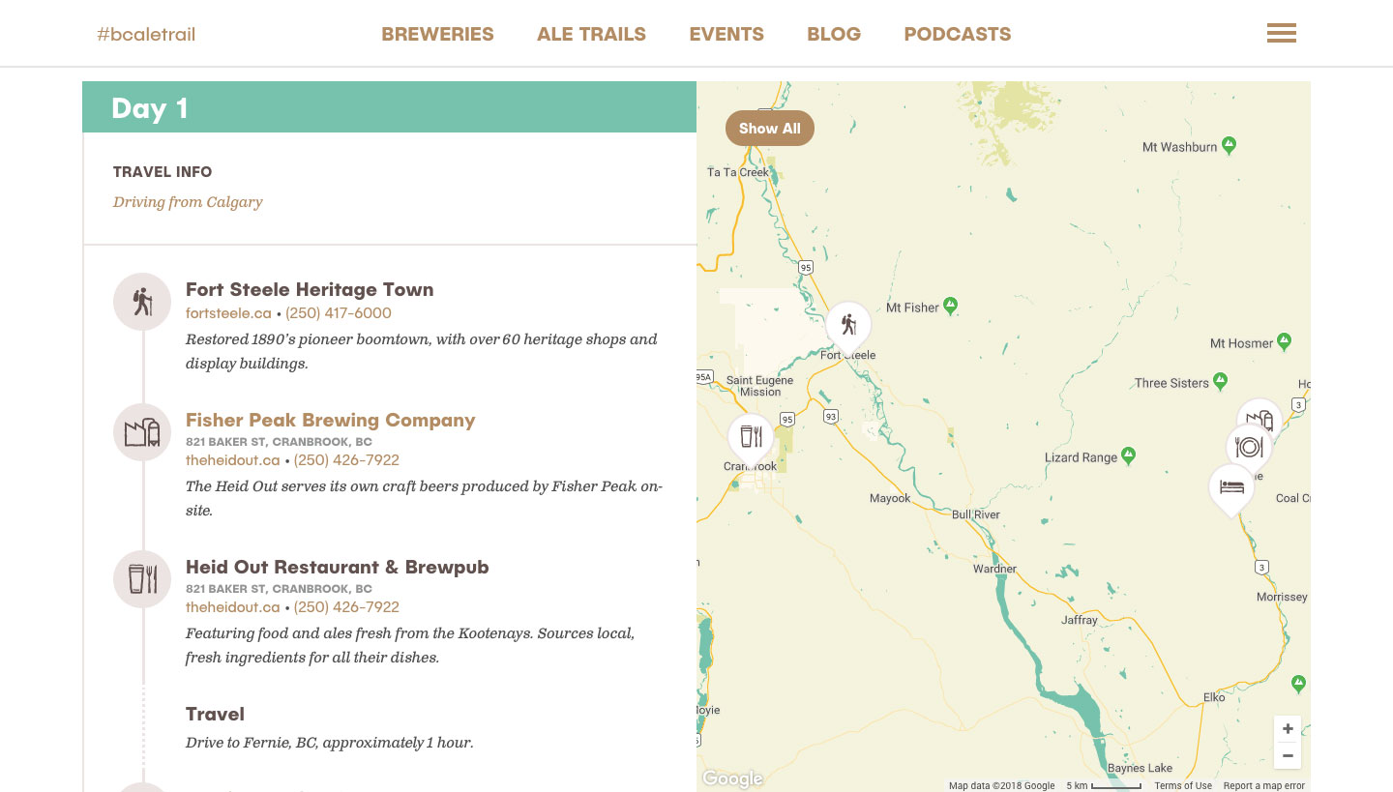Click the Mt Hosmer peak marker
The width and height of the screenshot is (1393, 792).
tap(1285, 341)
